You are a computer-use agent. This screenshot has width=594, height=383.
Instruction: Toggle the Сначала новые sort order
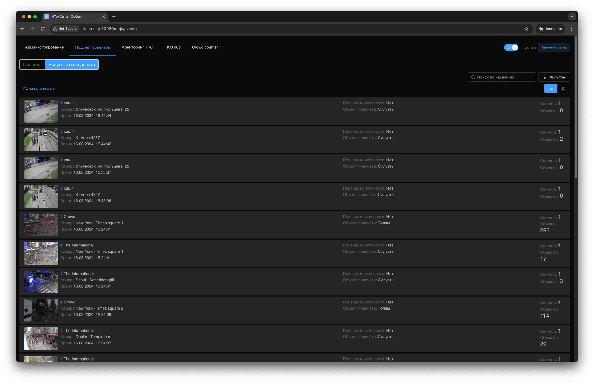pos(38,88)
